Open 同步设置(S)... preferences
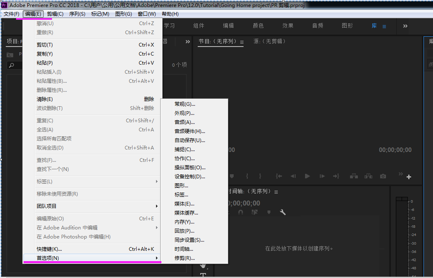Viewport: 433px width, 278px height. click(x=194, y=240)
